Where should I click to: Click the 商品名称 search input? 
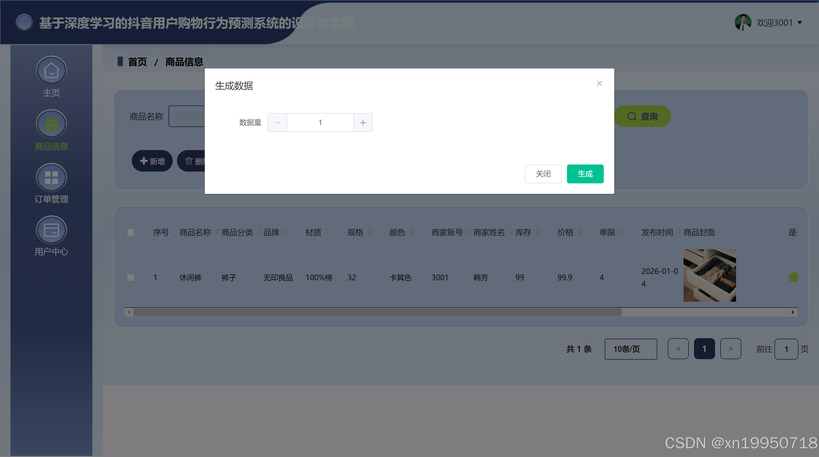coord(187,116)
